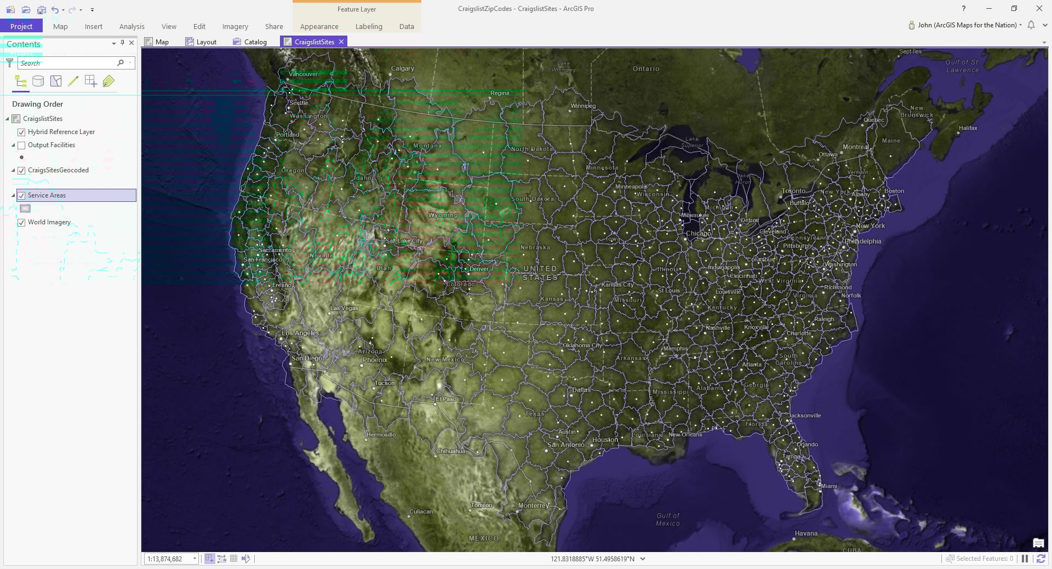Close the CraigslistSites view tab
Screen dimensions: 1052x569
pyautogui.click(x=341, y=42)
